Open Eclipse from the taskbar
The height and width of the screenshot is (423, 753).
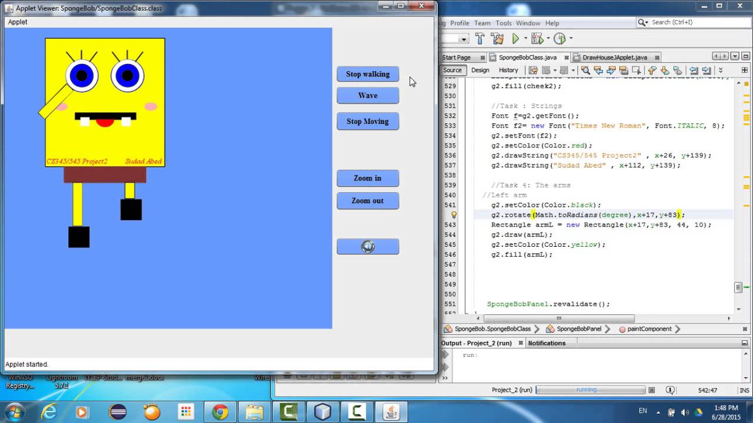[x=118, y=412]
